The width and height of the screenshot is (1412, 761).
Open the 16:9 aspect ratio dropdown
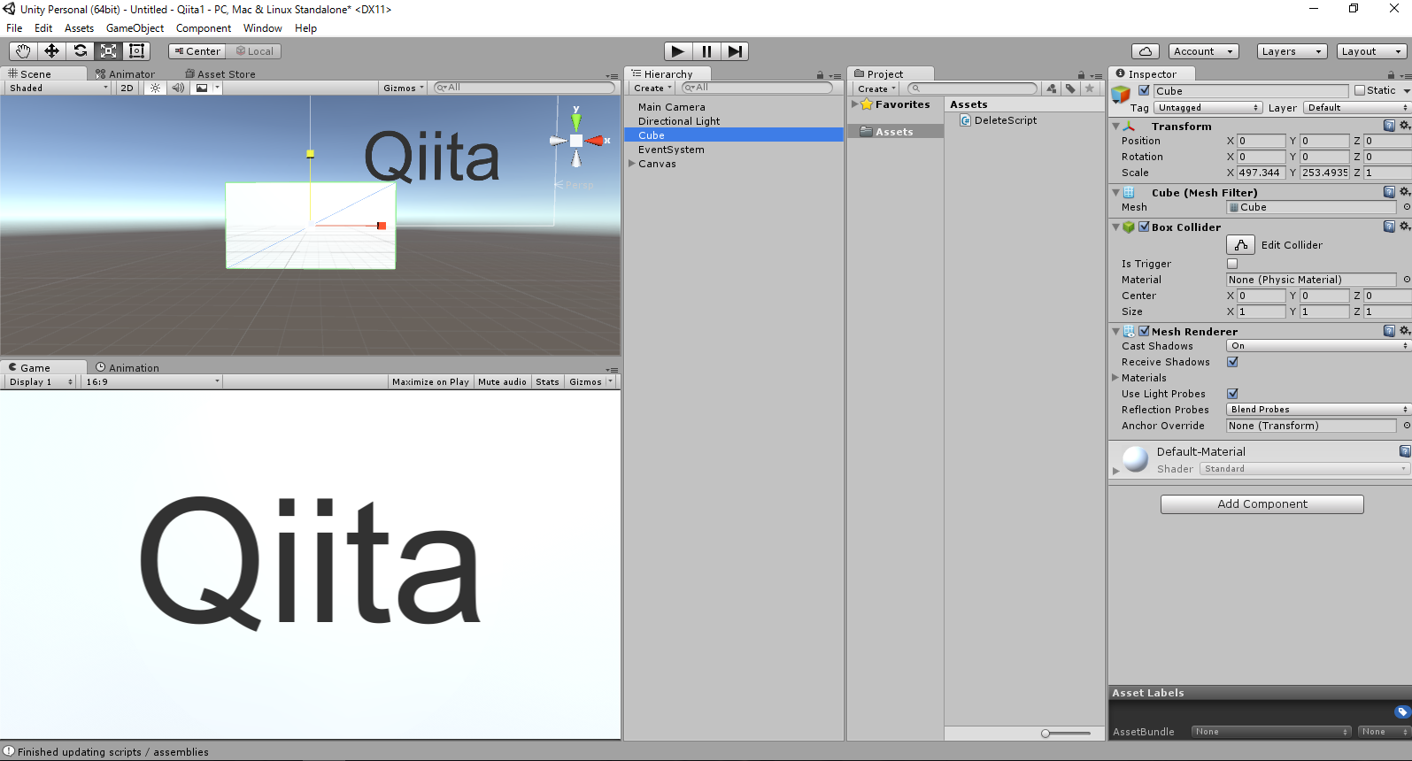point(151,382)
